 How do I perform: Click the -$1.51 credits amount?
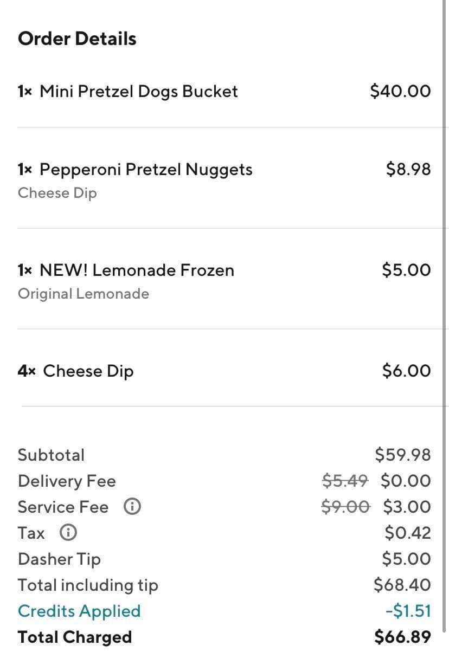coord(408,611)
